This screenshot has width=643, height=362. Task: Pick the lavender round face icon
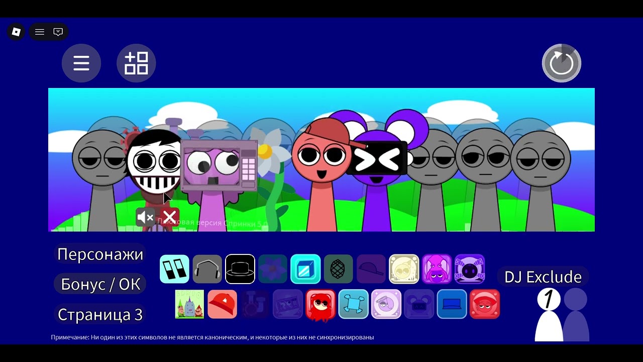tap(386, 304)
